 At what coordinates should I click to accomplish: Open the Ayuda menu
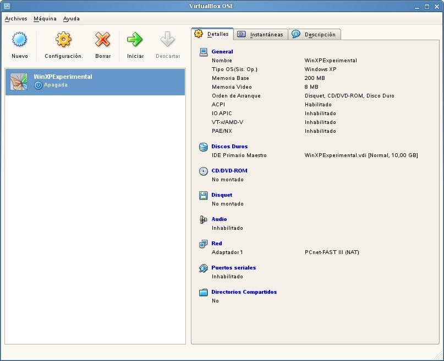(x=72, y=19)
